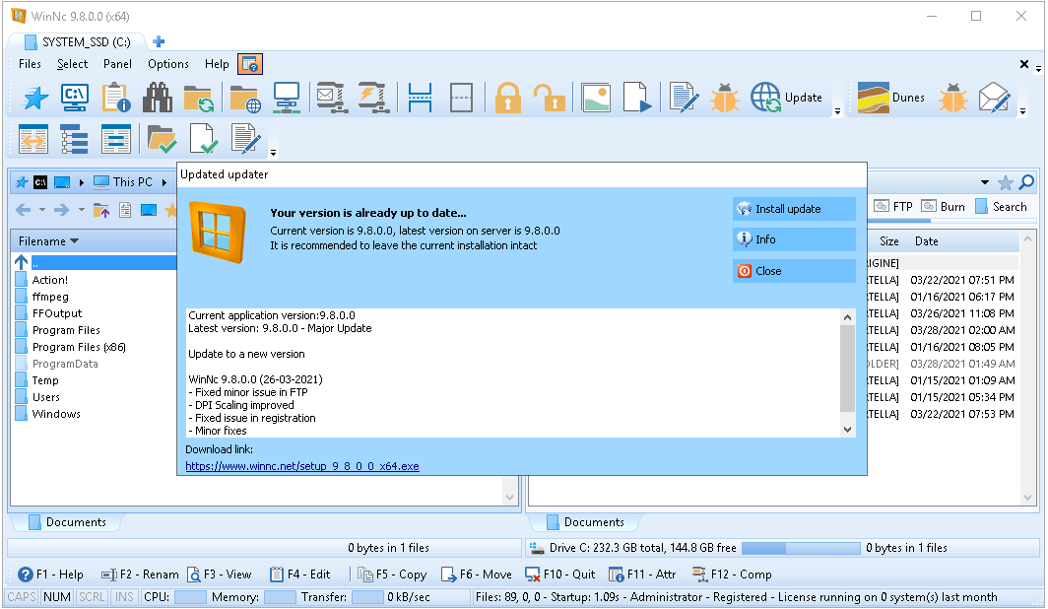
Task: Expand the second toolbar row overflow arrow
Action: click(273, 153)
